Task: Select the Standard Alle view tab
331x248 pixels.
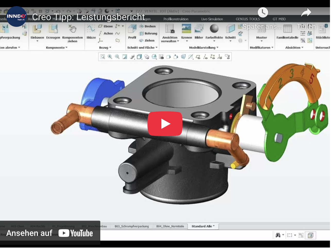Action: pyautogui.click(x=203, y=226)
